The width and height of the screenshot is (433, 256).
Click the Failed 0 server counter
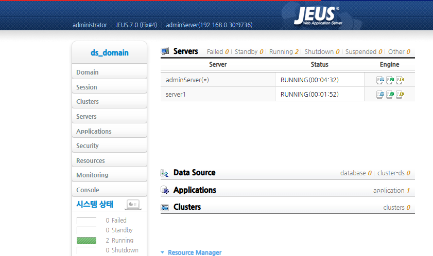tap(218, 51)
